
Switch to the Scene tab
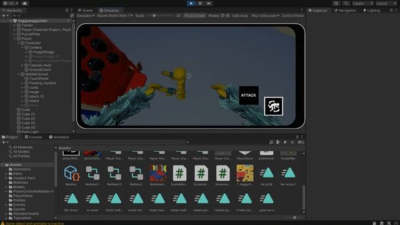click(85, 11)
